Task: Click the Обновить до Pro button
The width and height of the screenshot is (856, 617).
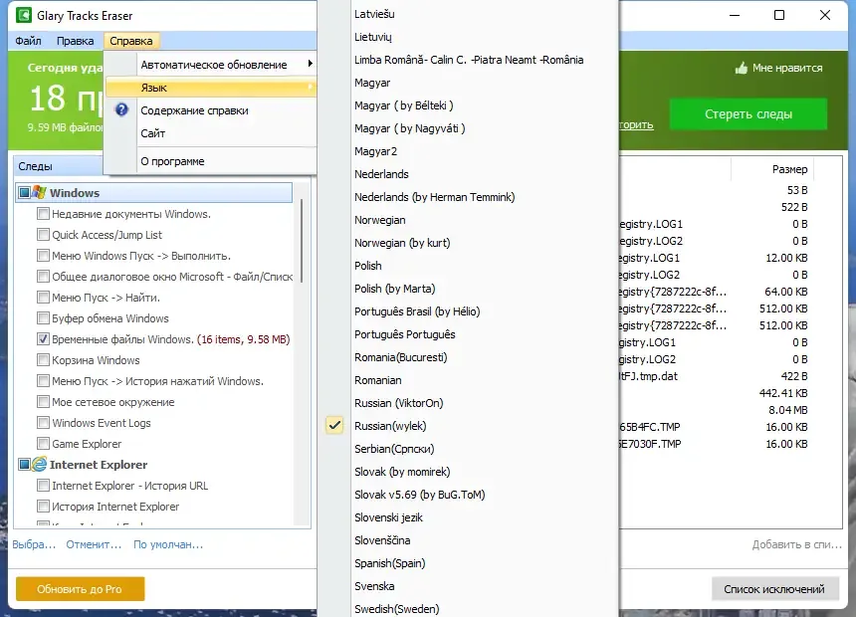Action: pos(81,589)
